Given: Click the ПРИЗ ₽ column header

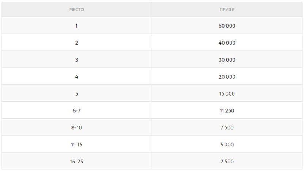Looking at the screenshot, I should [x=227, y=9].
